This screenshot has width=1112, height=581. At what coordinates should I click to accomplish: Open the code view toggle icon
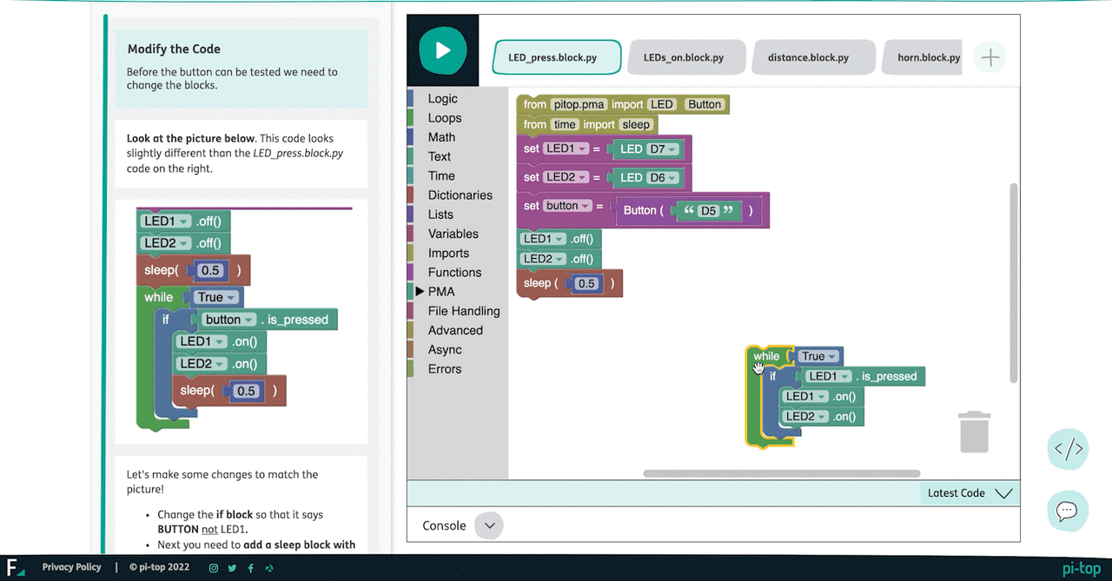(1068, 449)
